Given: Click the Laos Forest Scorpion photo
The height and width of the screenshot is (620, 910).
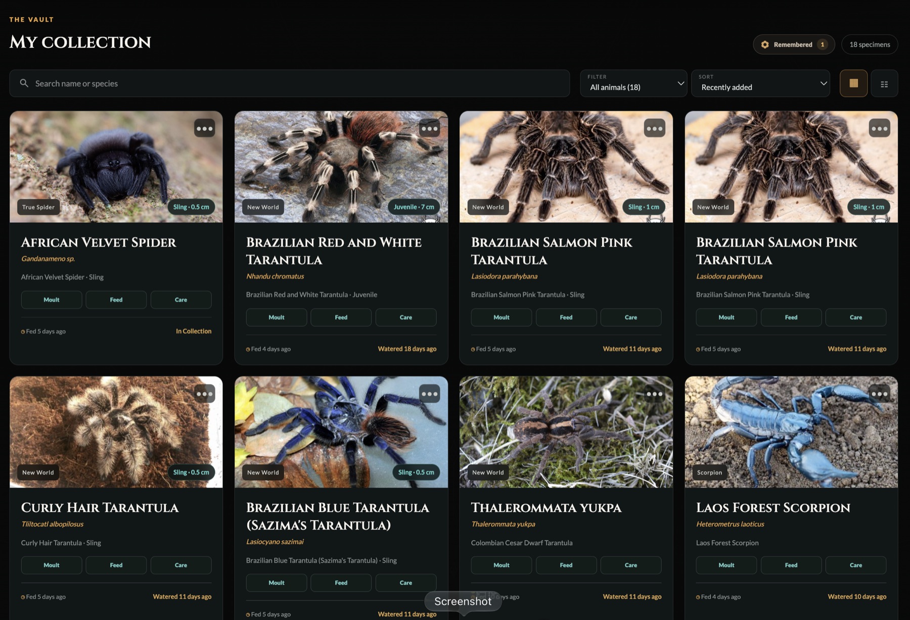Looking at the screenshot, I should coord(791,432).
